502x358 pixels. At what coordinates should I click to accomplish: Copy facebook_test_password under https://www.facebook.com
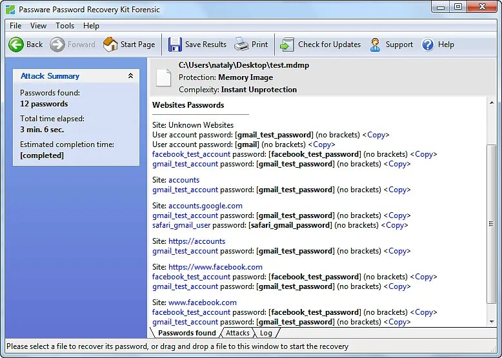tap(423, 277)
